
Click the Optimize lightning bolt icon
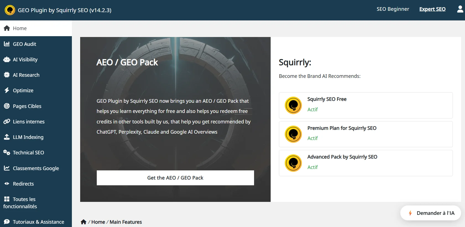point(7,90)
